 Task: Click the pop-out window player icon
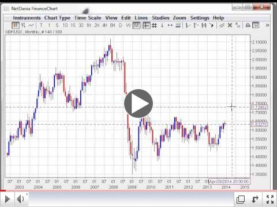tap(241, 200)
